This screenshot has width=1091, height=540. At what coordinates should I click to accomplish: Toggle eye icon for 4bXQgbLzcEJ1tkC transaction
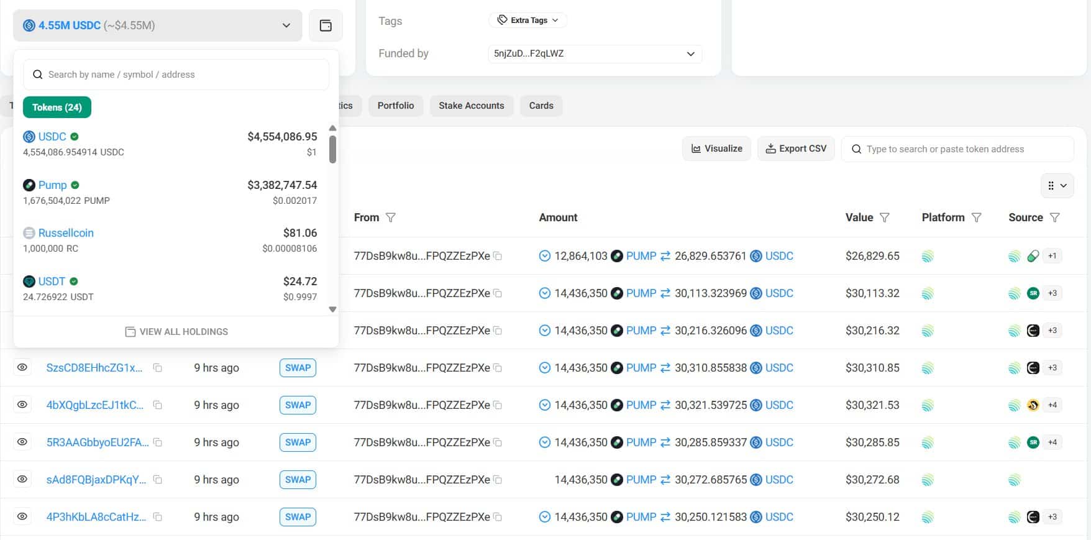click(22, 405)
